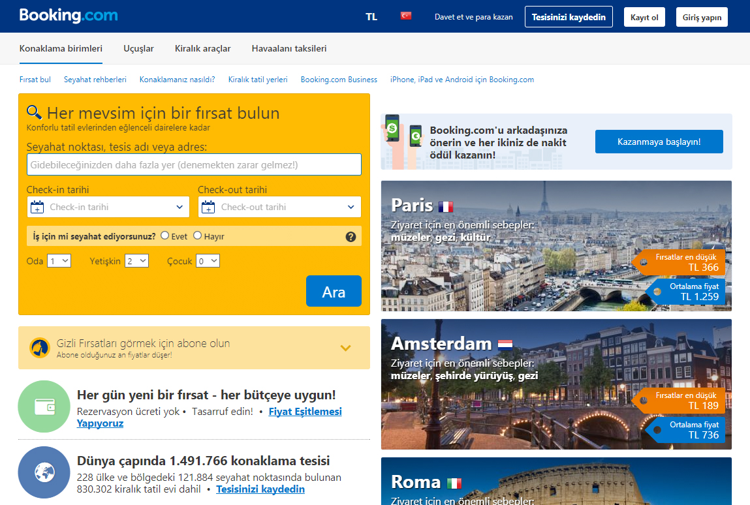Click the secret deals subscribe avatar icon
Screen dimensions: 750x505
[40, 348]
